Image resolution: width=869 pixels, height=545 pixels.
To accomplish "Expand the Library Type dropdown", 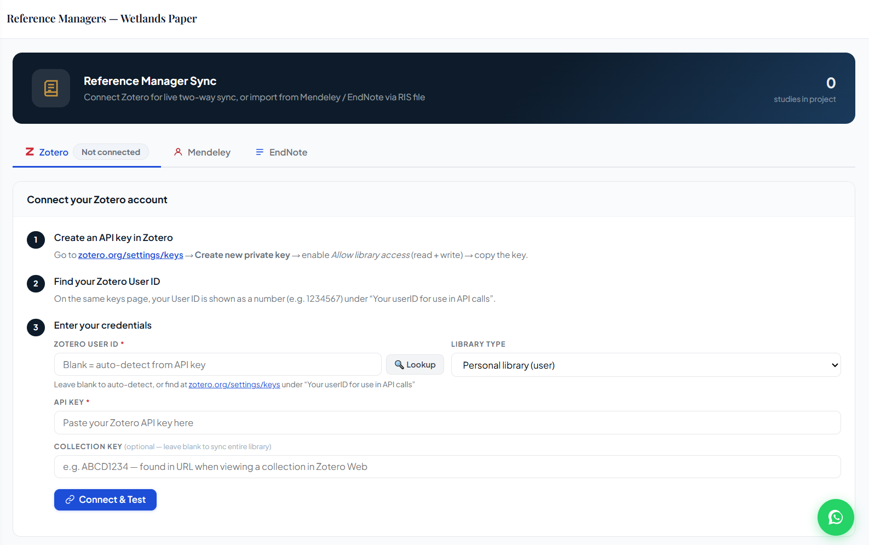I will pos(646,365).
